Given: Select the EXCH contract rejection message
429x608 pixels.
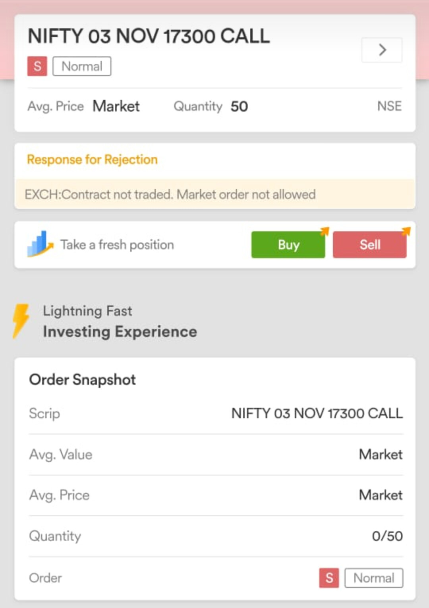Looking at the screenshot, I should 170,195.
